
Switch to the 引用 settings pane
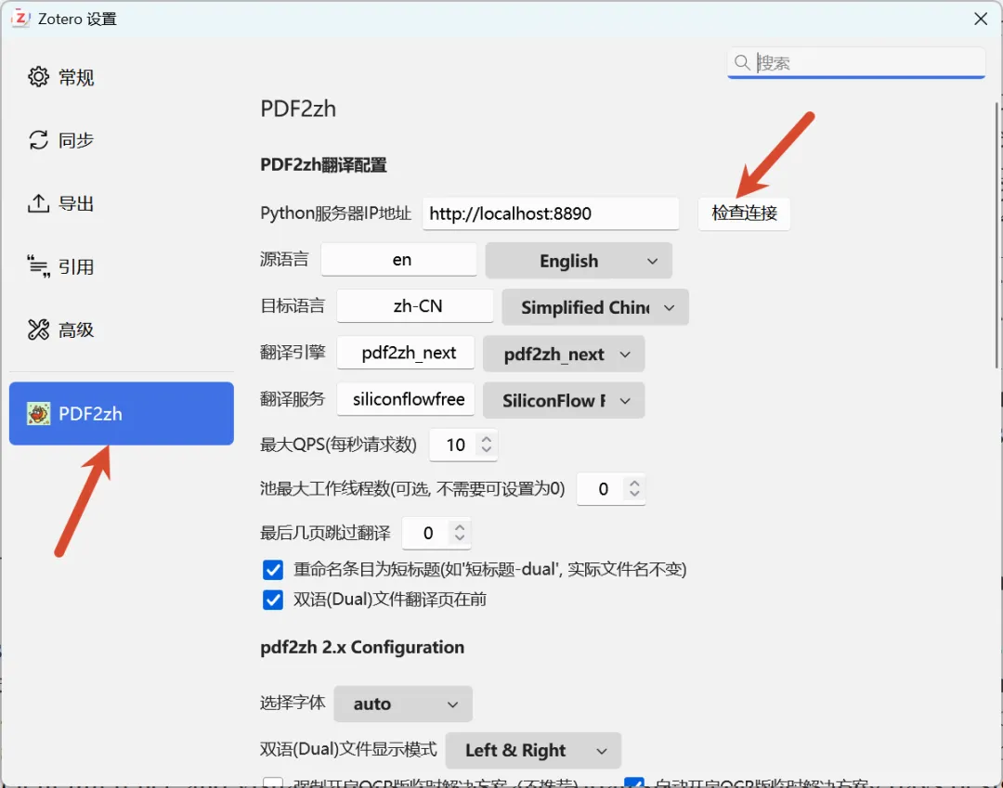point(122,266)
